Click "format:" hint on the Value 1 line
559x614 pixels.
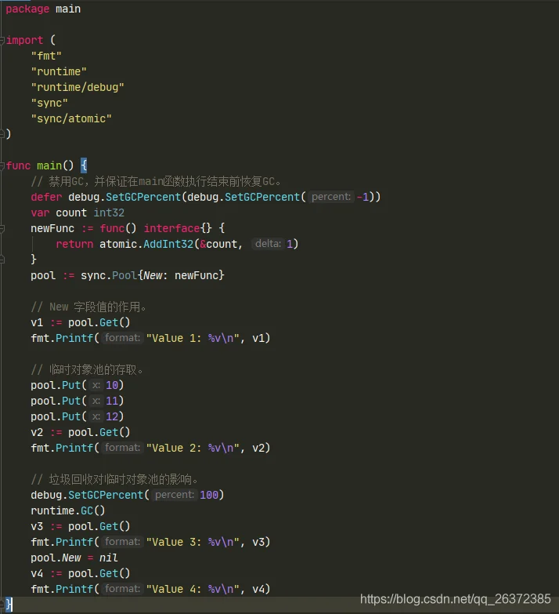(x=122, y=338)
